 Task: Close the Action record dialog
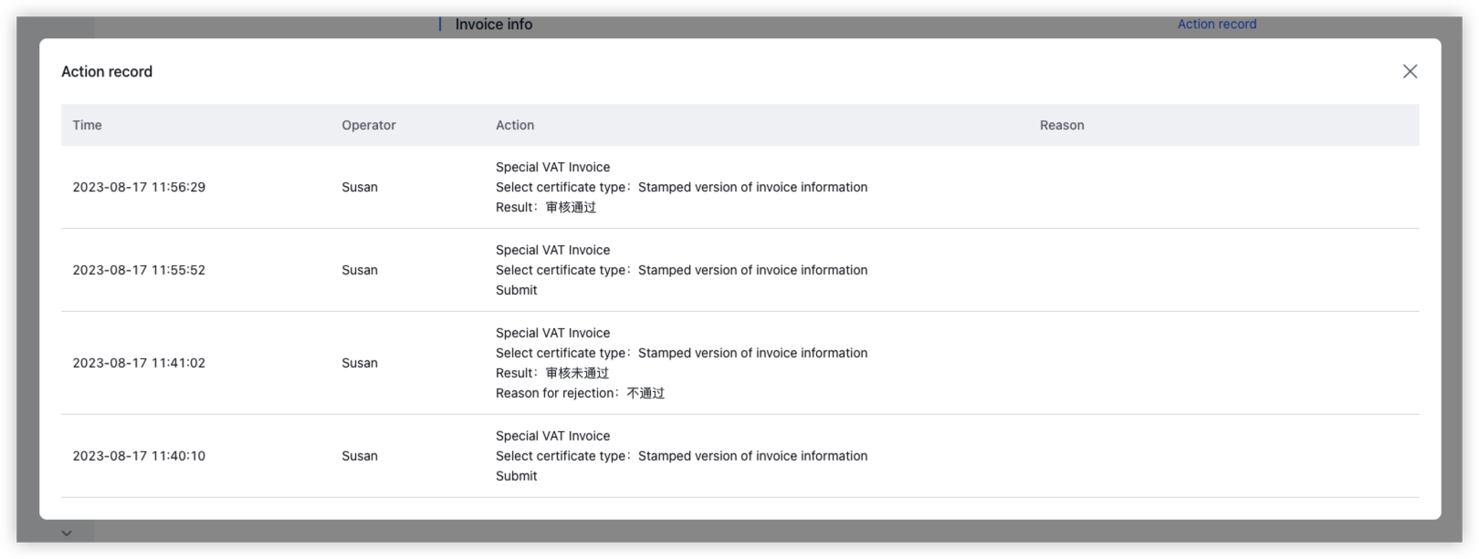click(x=1410, y=71)
